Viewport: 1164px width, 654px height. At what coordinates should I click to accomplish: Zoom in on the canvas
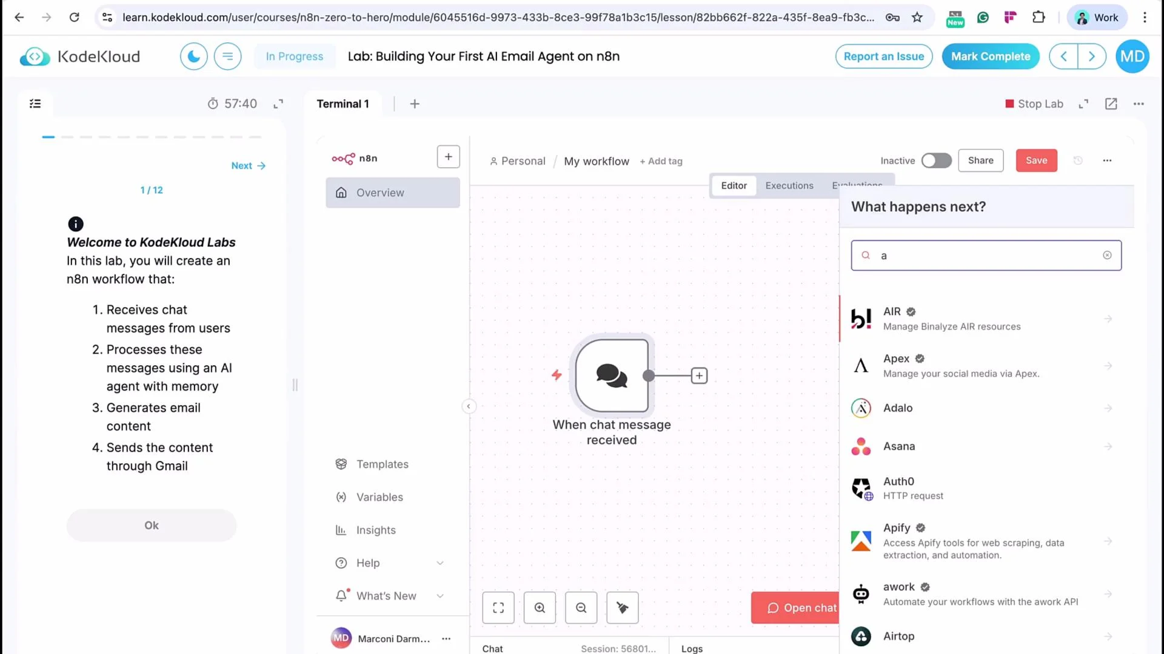click(540, 607)
